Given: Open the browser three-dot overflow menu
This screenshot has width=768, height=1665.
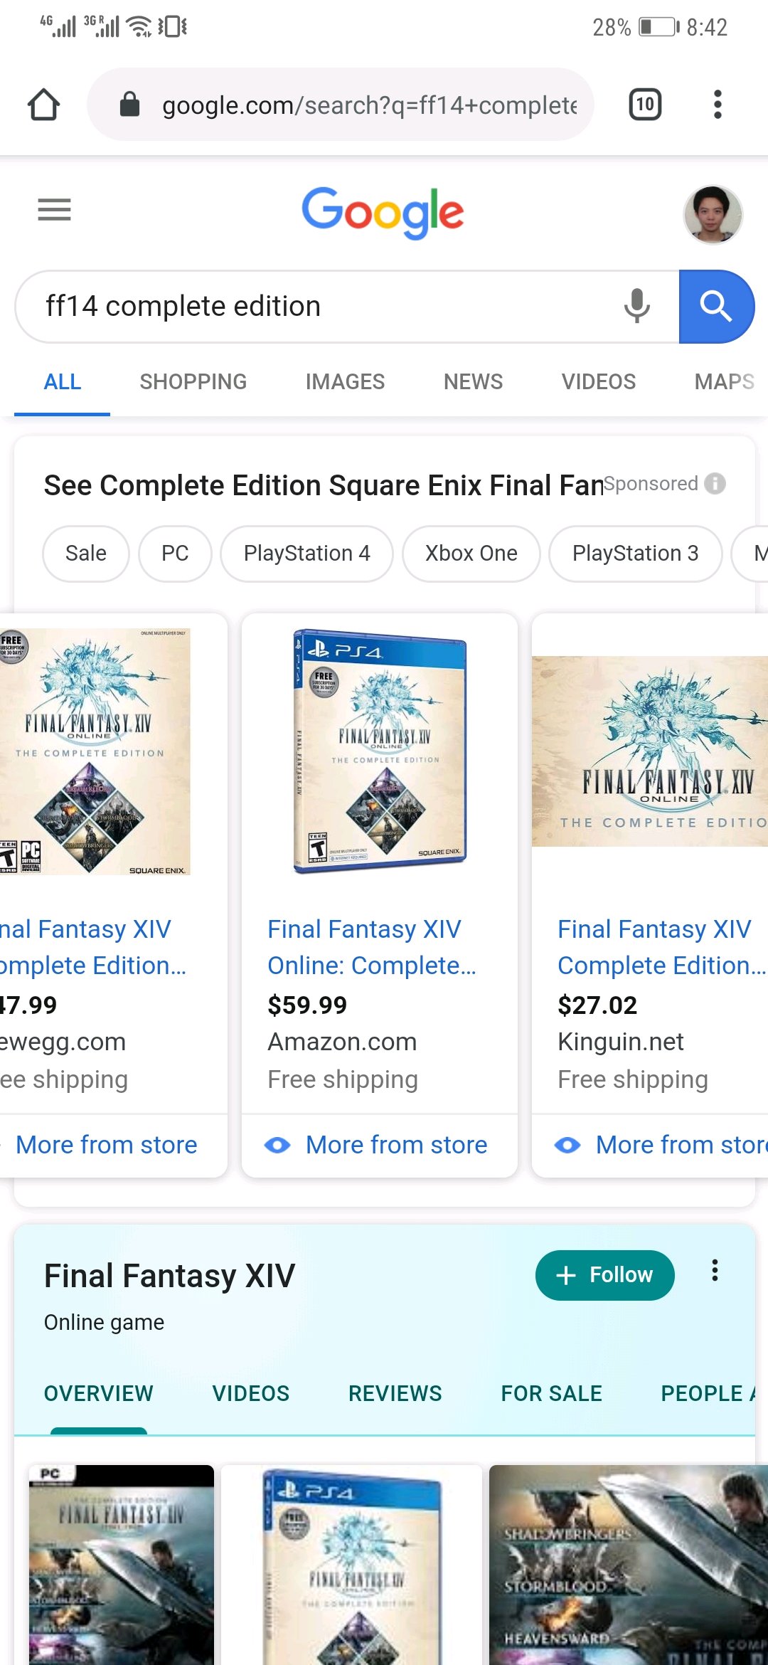Looking at the screenshot, I should coord(718,105).
